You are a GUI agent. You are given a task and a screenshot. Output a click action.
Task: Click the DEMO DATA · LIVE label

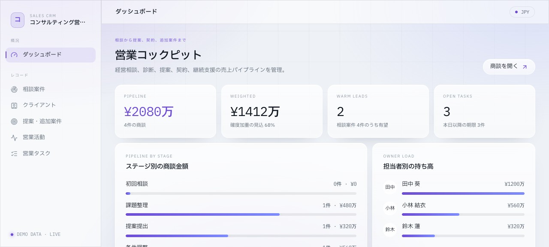39,235
